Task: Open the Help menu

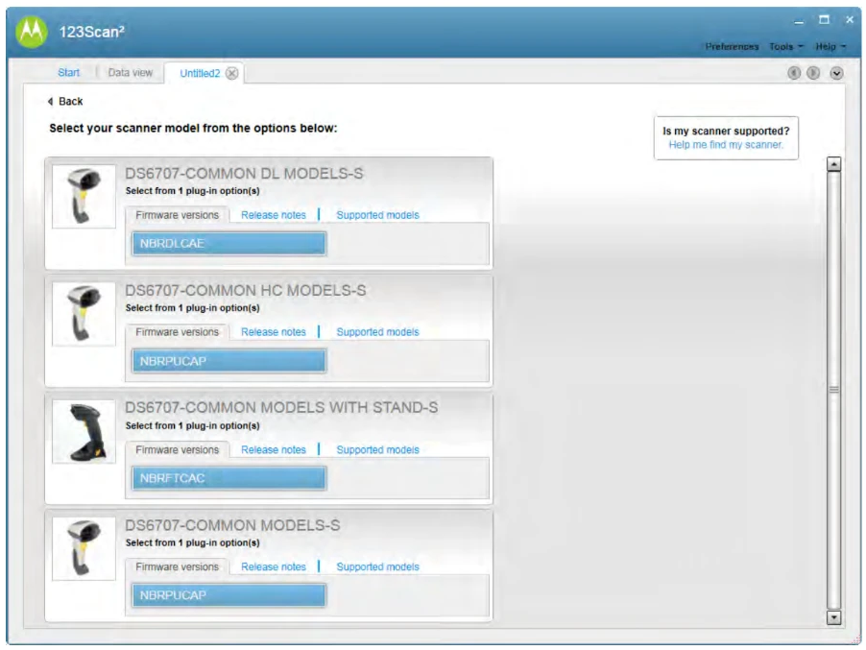Action: pyautogui.click(x=830, y=46)
